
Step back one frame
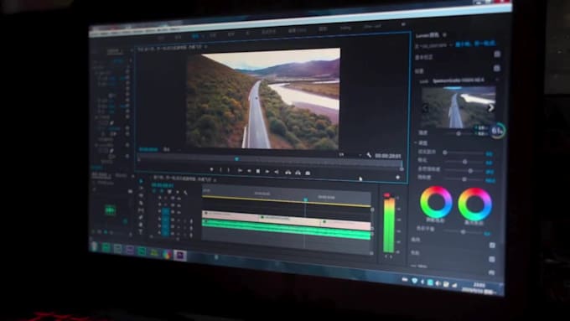(x=250, y=171)
